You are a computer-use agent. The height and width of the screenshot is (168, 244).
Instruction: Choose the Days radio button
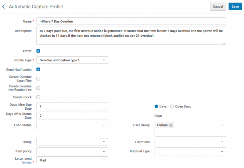[x=156, y=106]
